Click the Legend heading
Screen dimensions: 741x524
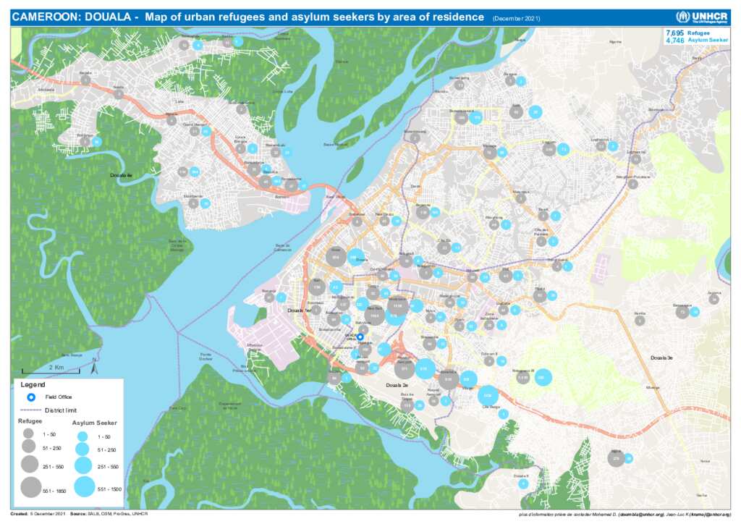tap(32, 384)
